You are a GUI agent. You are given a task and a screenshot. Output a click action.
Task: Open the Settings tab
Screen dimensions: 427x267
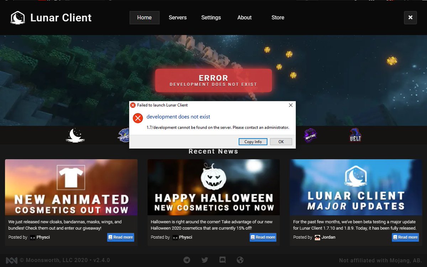211,17
